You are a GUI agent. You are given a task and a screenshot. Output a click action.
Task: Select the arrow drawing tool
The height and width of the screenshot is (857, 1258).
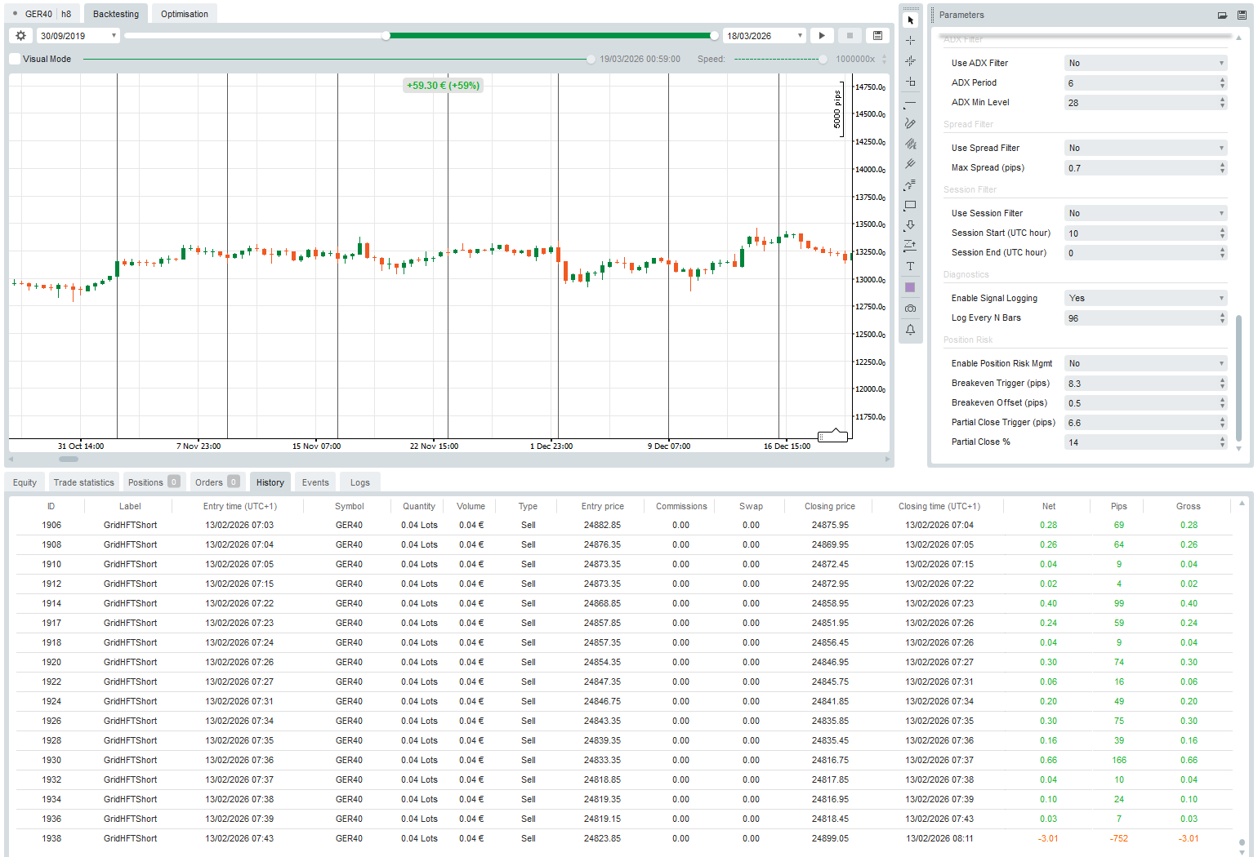pyautogui.click(x=910, y=226)
